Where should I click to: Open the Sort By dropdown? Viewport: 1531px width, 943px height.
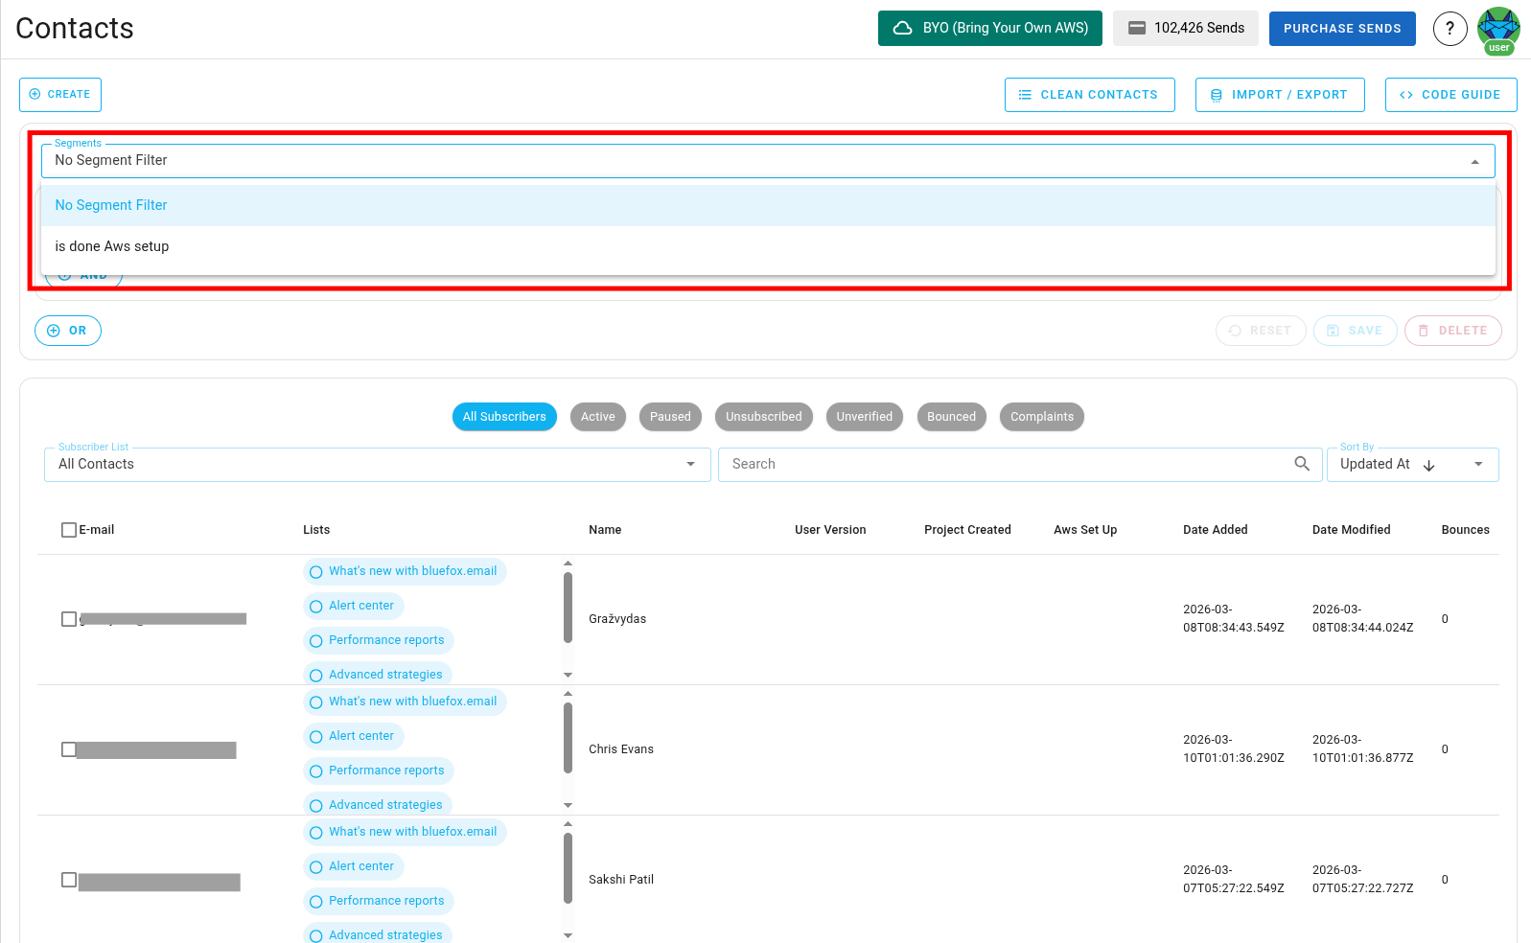1412,465
